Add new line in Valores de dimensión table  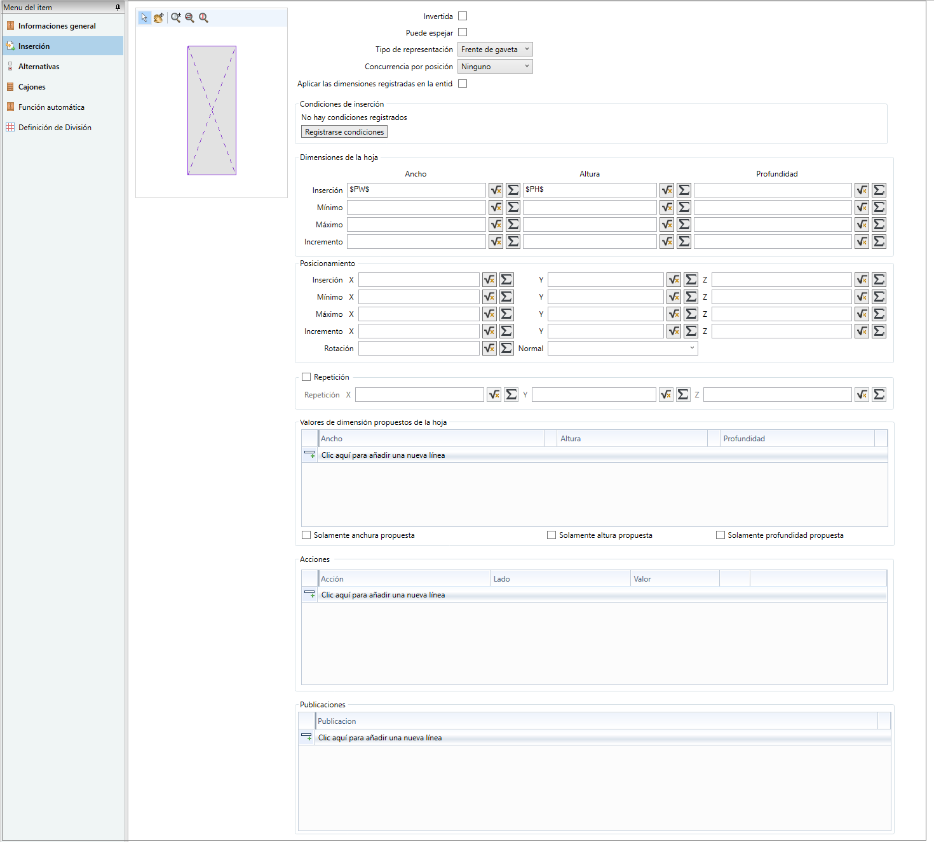click(x=594, y=455)
